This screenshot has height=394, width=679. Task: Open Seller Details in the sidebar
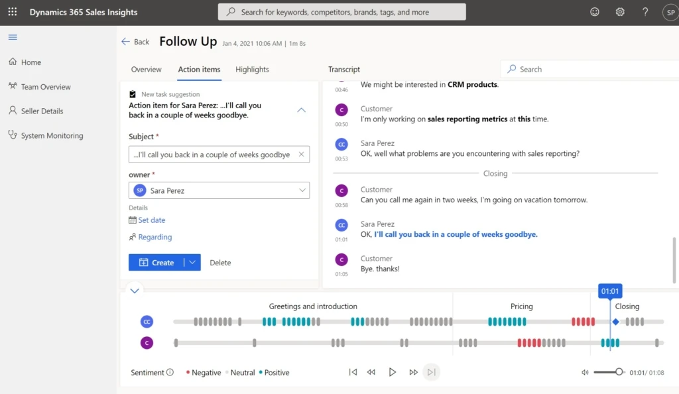(38, 111)
